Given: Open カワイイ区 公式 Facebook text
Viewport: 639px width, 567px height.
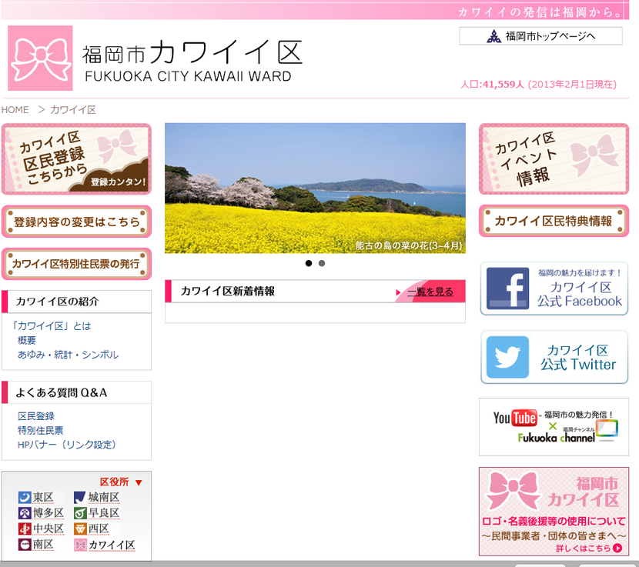Looking at the screenshot, I should (579, 294).
